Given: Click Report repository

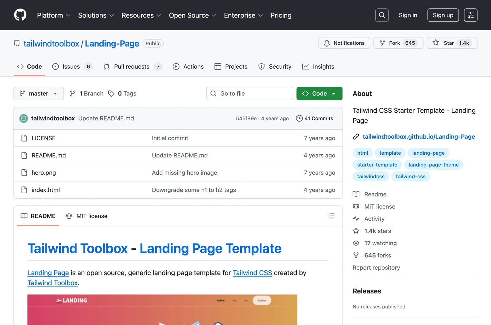Looking at the screenshot, I should [x=376, y=267].
